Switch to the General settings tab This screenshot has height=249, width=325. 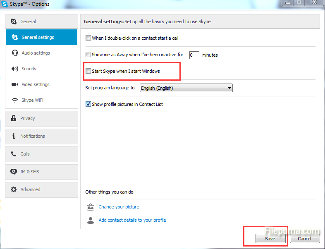41,37
